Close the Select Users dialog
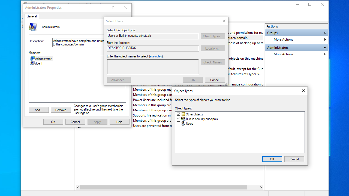Viewport: 349px width, 196px height. click(224, 21)
